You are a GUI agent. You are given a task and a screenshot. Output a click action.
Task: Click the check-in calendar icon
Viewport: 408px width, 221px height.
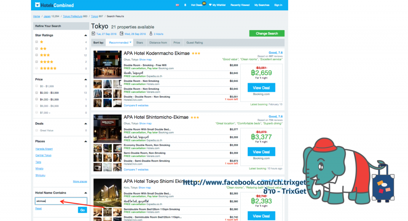(93, 33)
